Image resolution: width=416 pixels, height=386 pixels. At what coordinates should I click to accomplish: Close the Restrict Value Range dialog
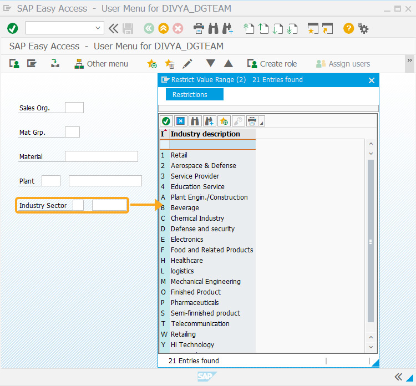(372, 80)
